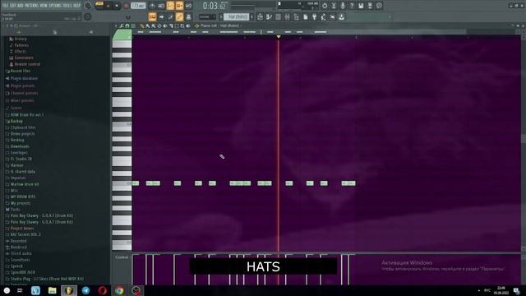Select the Zoom magnifier tool in piano roll
The image size is (526, 296).
point(182,25)
